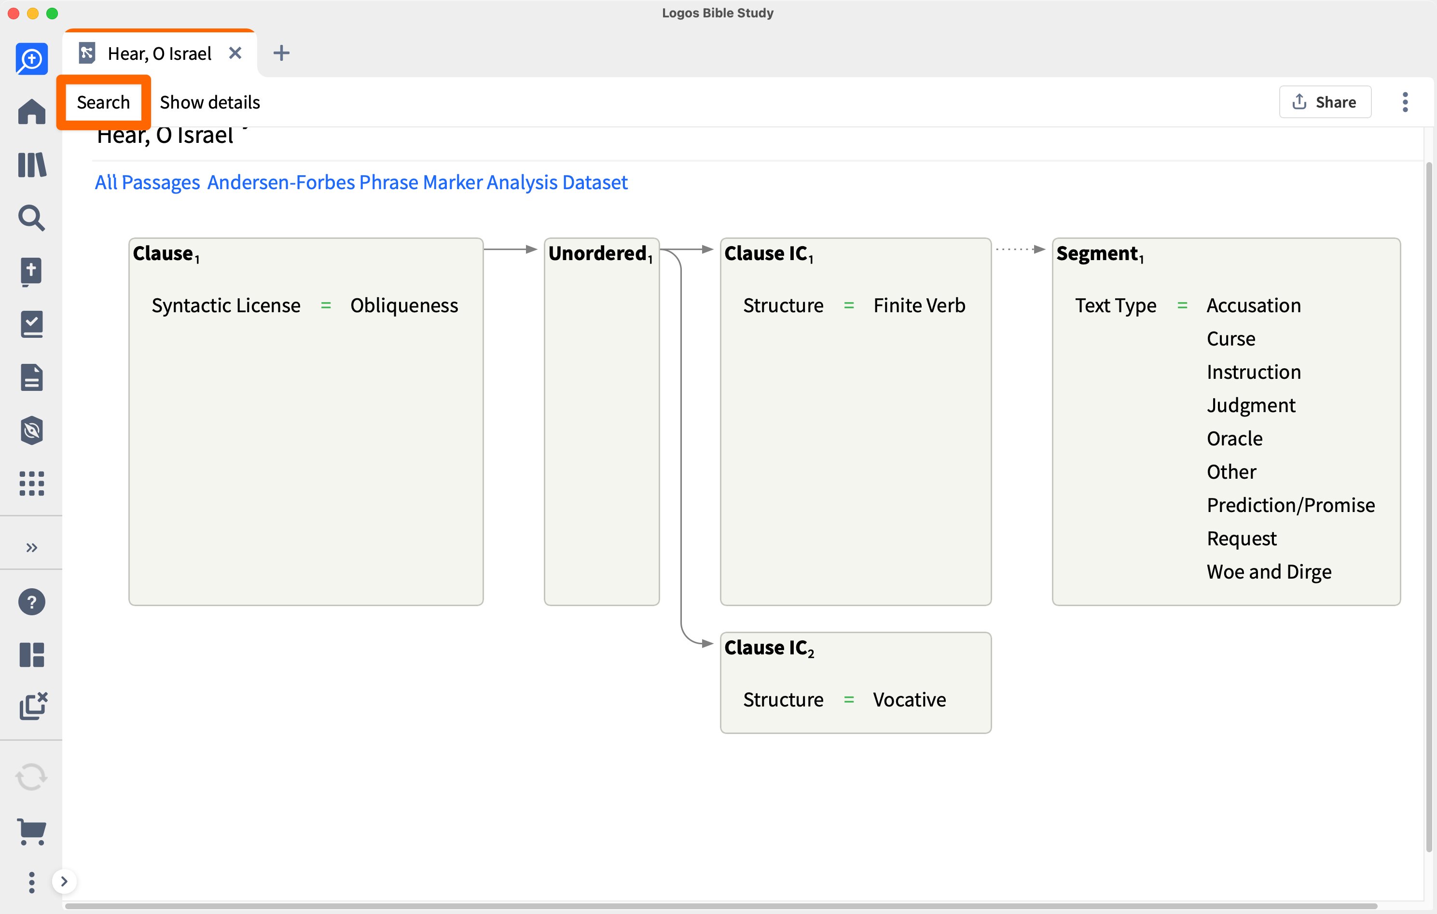1437x914 pixels.
Task: Click the Finite Verb value
Action: (919, 305)
